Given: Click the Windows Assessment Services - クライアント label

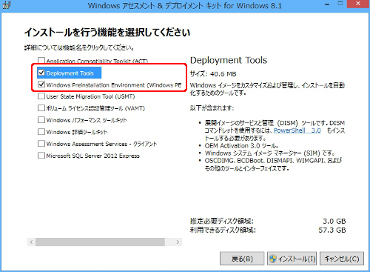Looking at the screenshot, I should 101,144.
